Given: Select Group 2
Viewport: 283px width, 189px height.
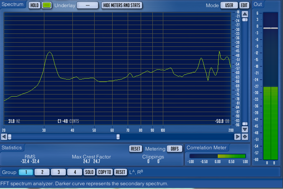Looking at the screenshot, I should (42, 172).
